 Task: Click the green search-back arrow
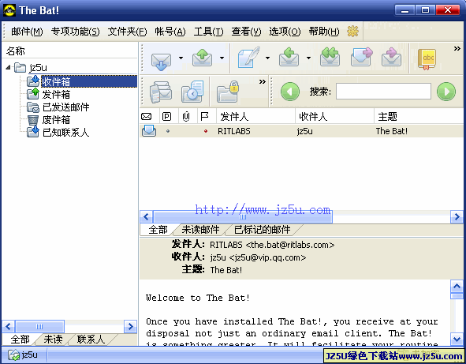[x=290, y=92]
